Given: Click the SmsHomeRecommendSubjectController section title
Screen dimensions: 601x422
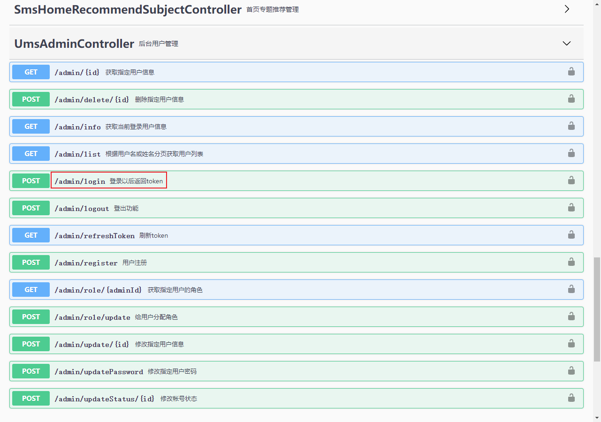Looking at the screenshot, I should tap(128, 9).
